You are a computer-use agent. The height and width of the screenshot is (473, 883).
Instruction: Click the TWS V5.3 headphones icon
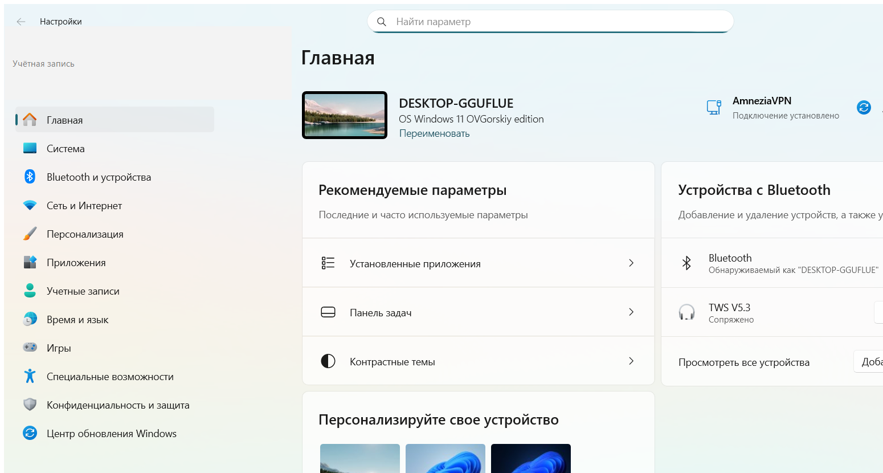click(x=686, y=312)
